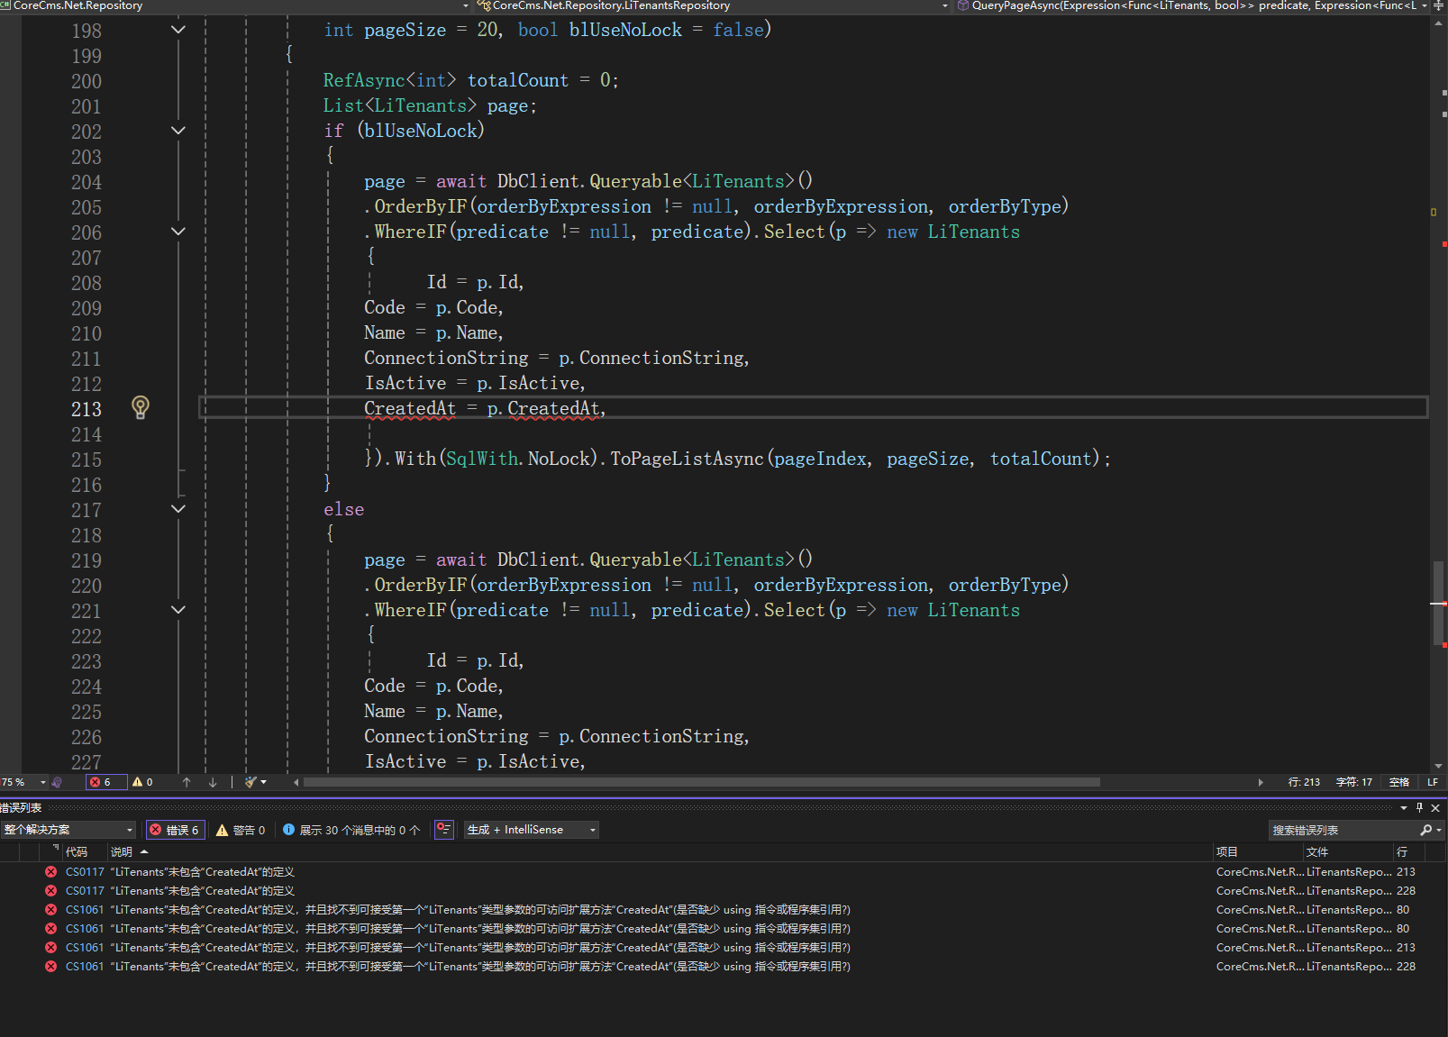Toggle the build-only IntelliSense errors filter button
The image size is (1448, 1037).
(x=443, y=830)
